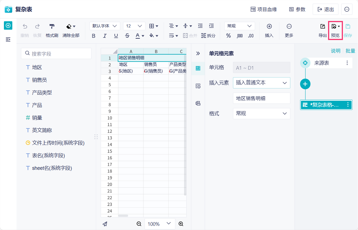
Task: Apply thousands separator format
Action: click(x=240, y=36)
